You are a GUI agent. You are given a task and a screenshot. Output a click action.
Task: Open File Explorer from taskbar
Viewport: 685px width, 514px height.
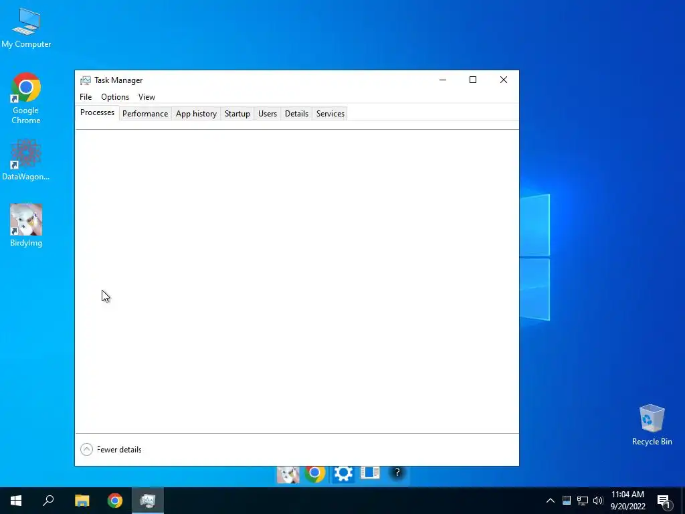click(82, 501)
